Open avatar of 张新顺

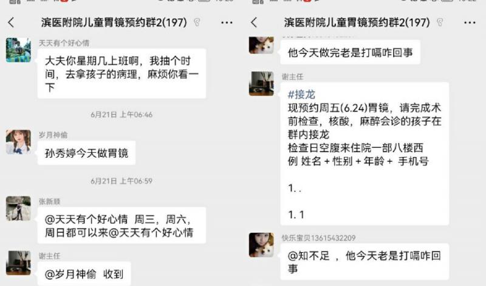tap(18, 208)
